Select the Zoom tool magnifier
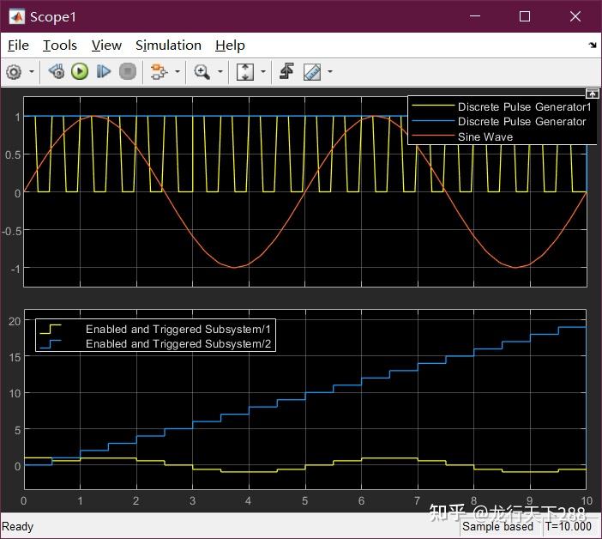 coord(202,72)
